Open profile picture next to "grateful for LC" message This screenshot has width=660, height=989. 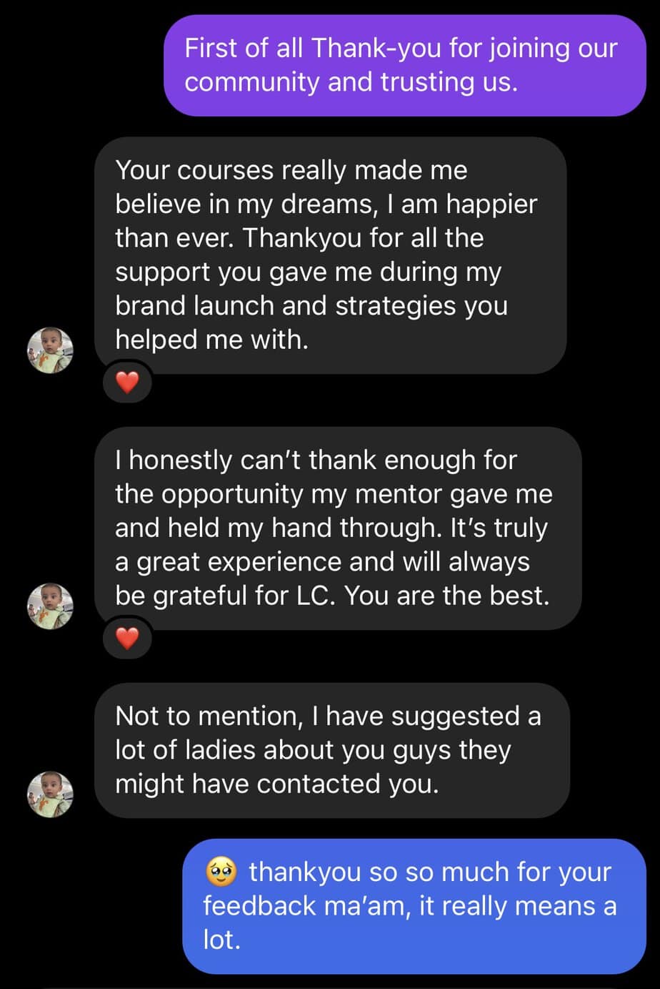[50, 606]
